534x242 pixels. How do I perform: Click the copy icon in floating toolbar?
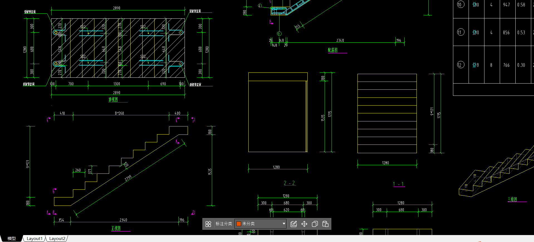coord(315,224)
